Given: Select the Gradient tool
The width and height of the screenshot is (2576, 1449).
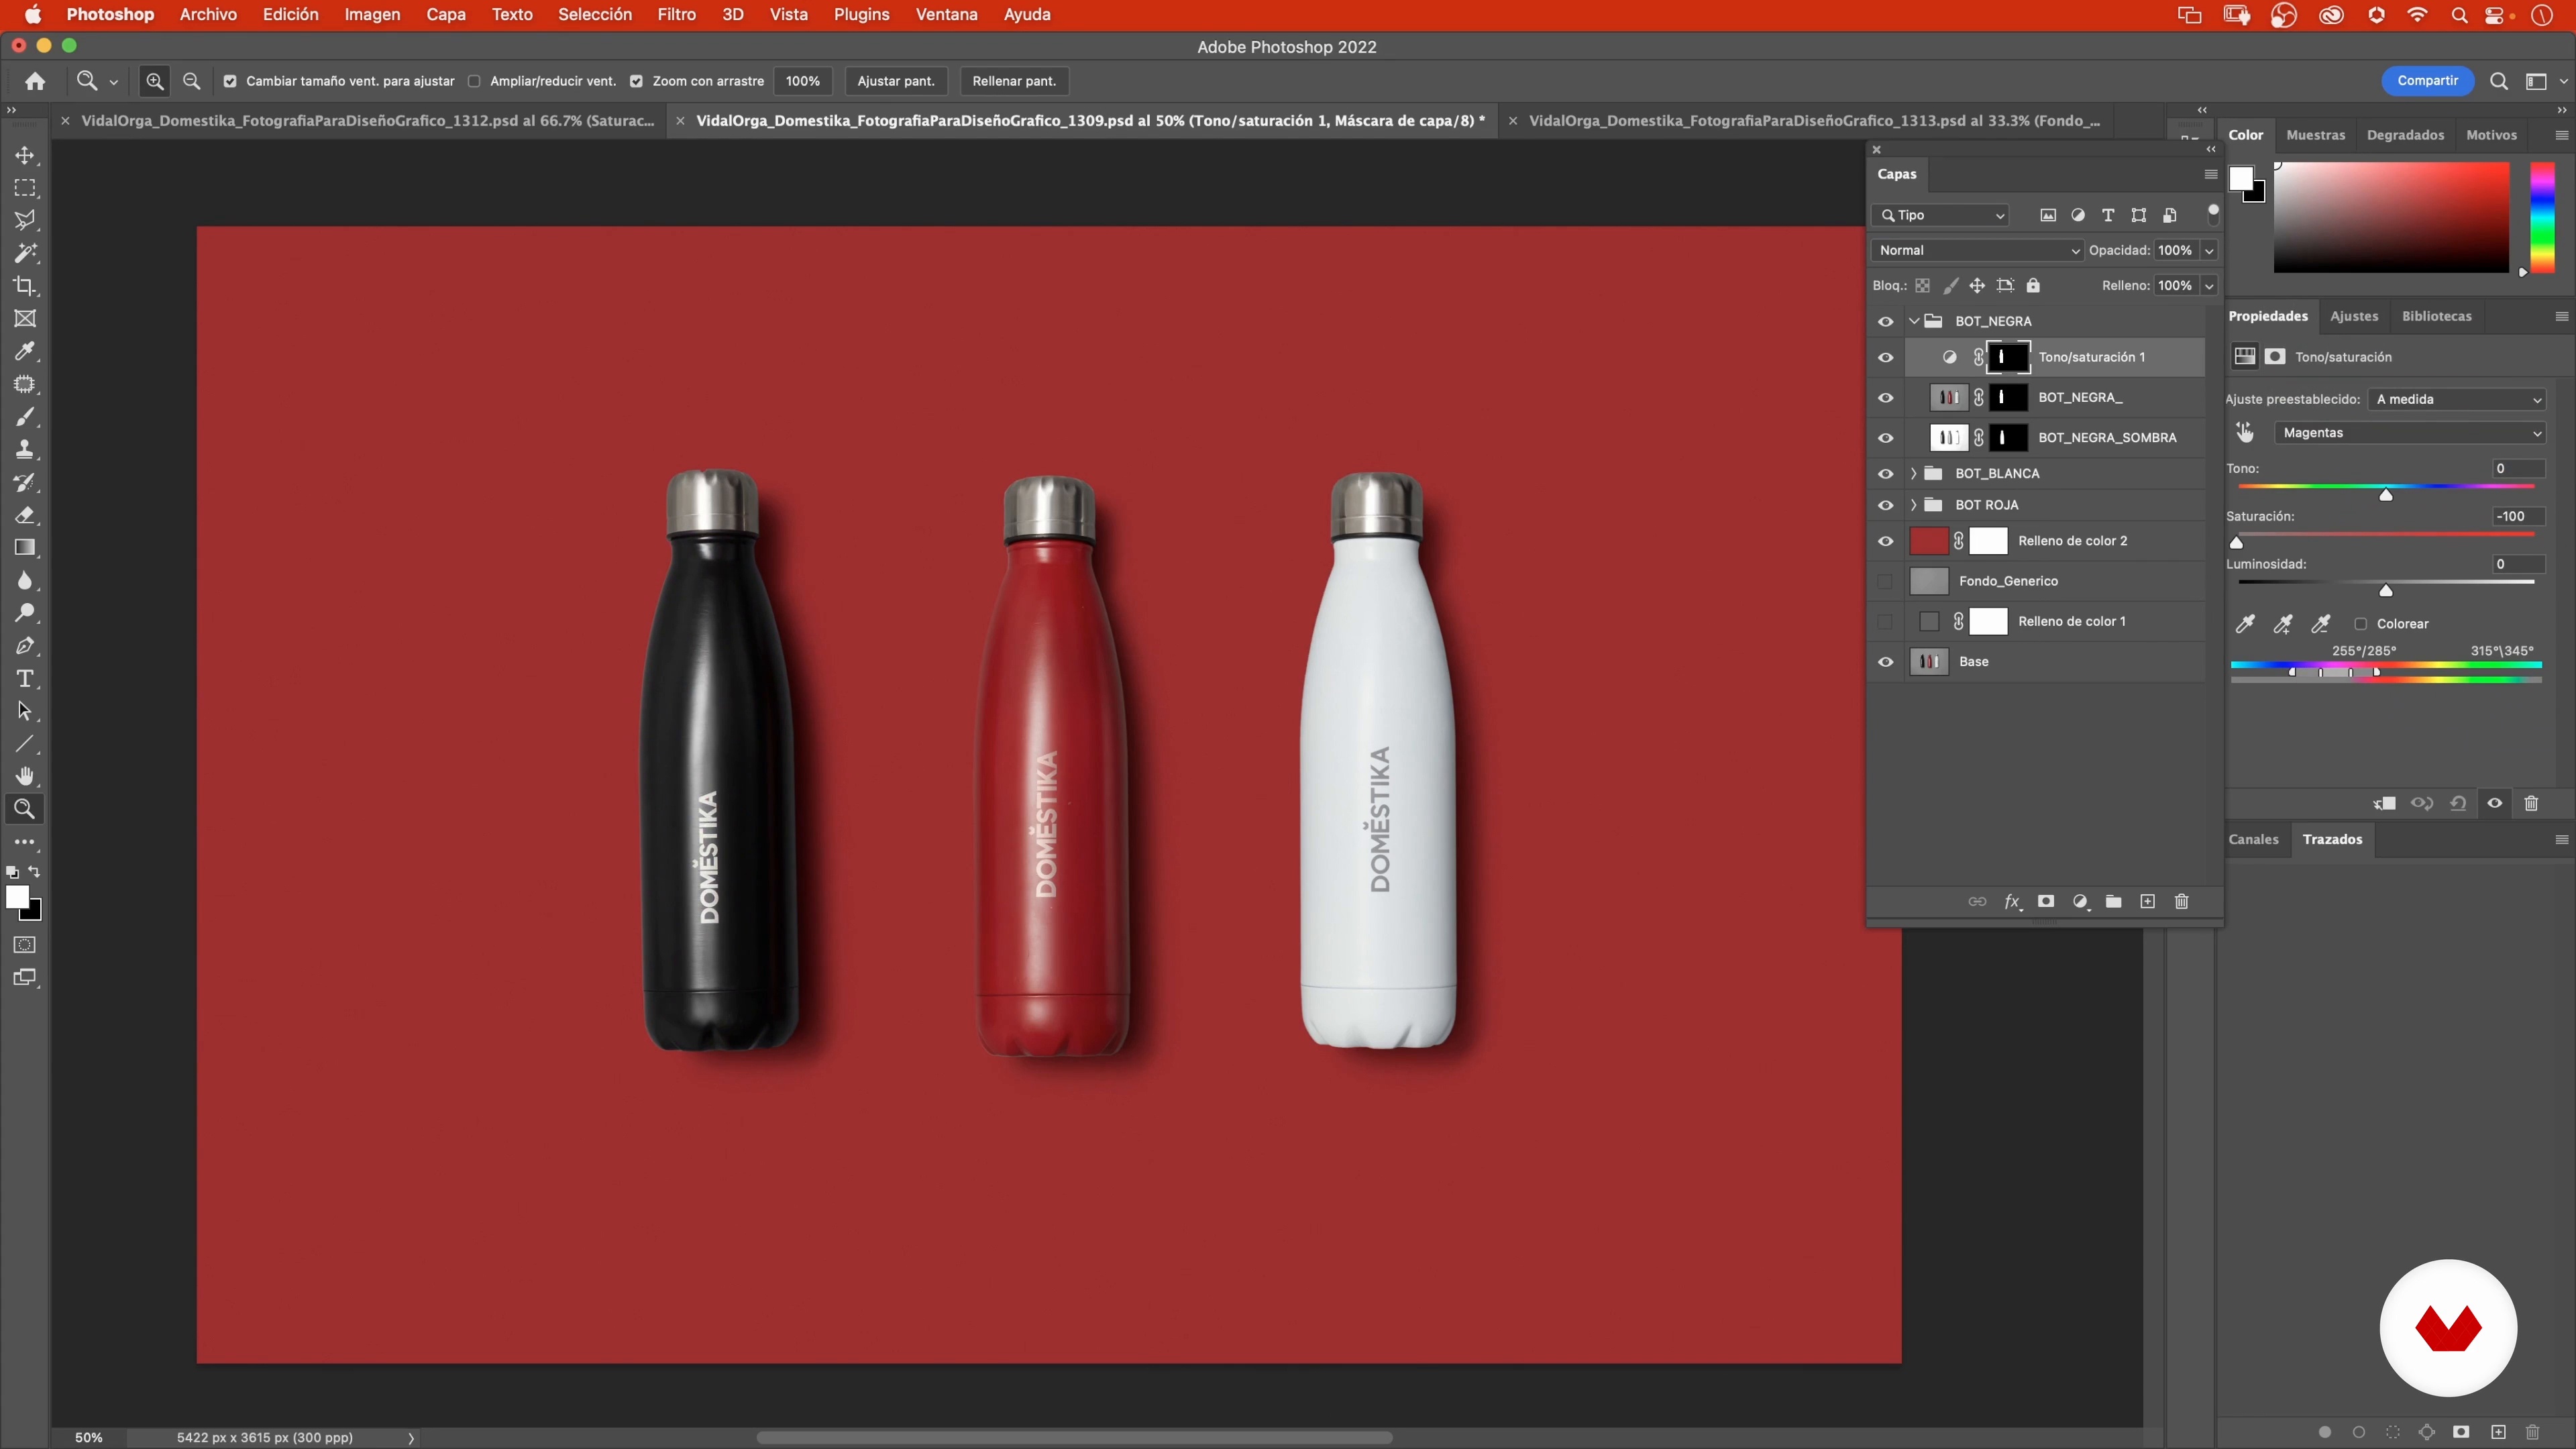Looking at the screenshot, I should click(x=25, y=548).
